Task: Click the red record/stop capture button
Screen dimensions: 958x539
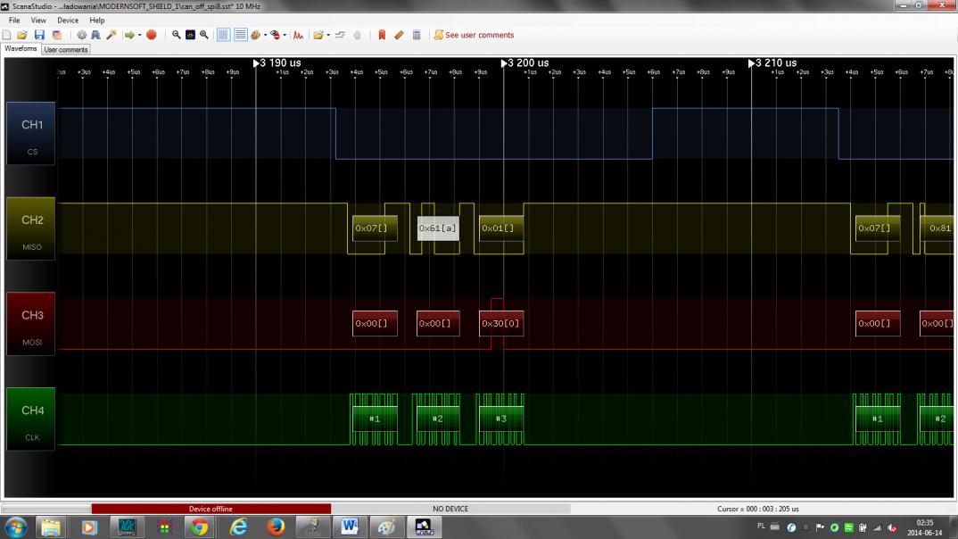Action: tap(152, 35)
